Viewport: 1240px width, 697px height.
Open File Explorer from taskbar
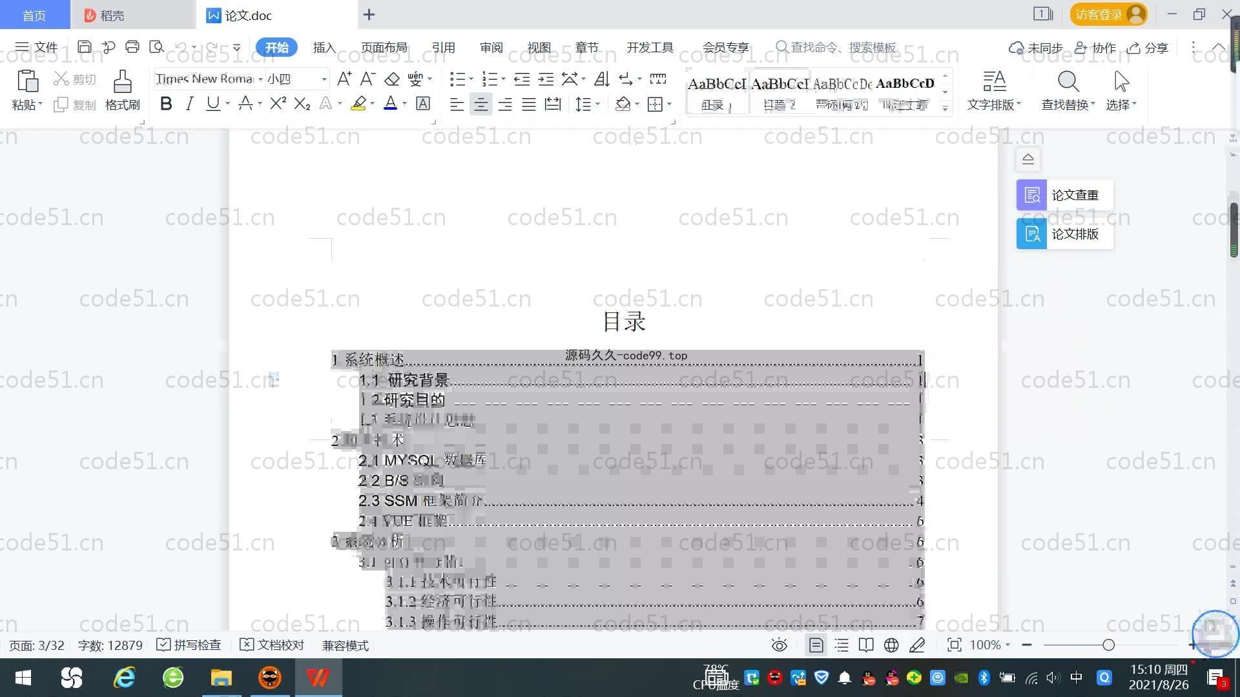(x=221, y=678)
